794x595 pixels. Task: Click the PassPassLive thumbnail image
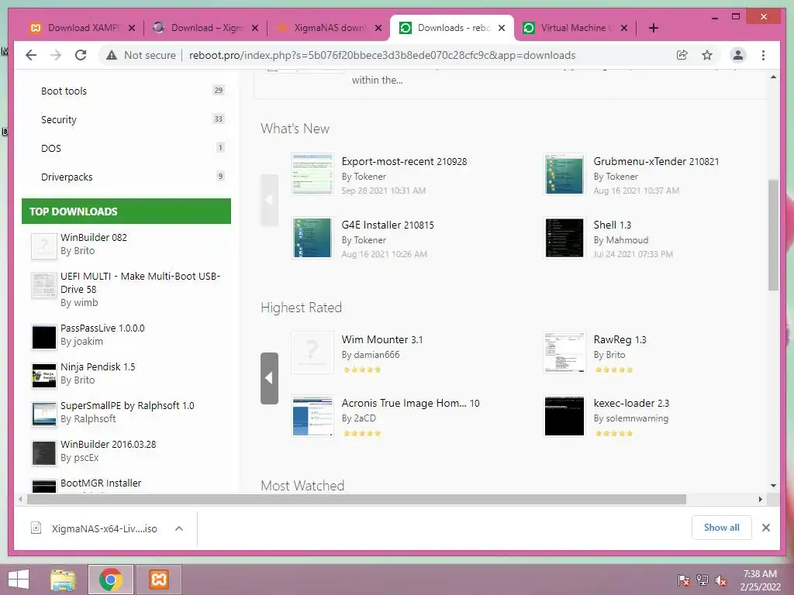(x=44, y=336)
